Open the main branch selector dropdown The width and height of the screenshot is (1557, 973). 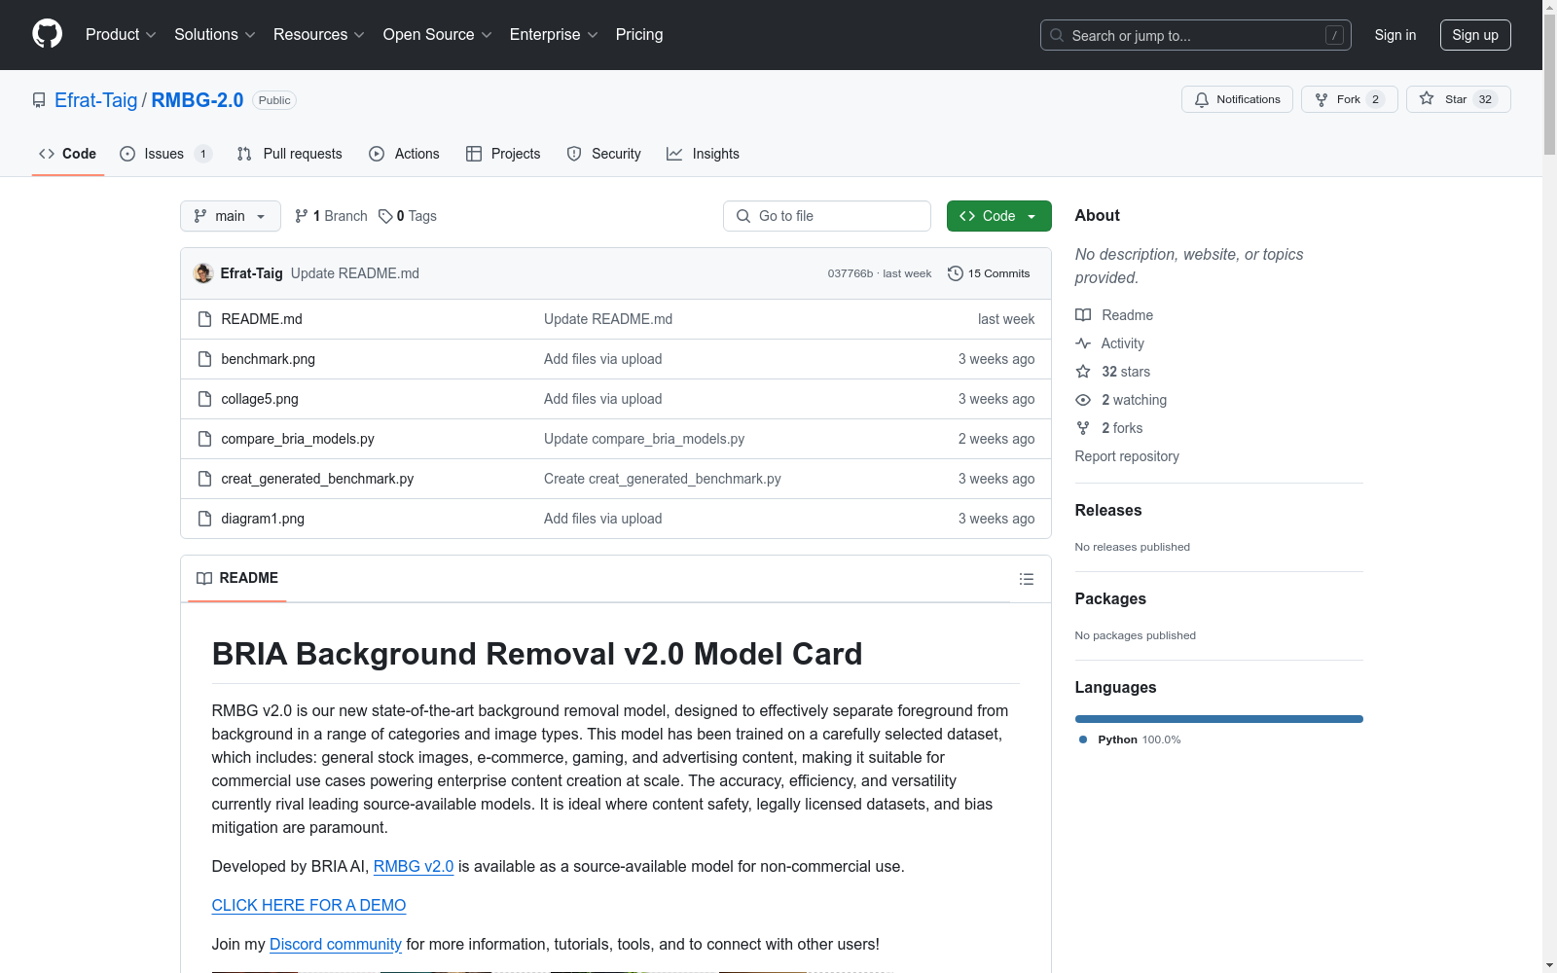click(231, 216)
